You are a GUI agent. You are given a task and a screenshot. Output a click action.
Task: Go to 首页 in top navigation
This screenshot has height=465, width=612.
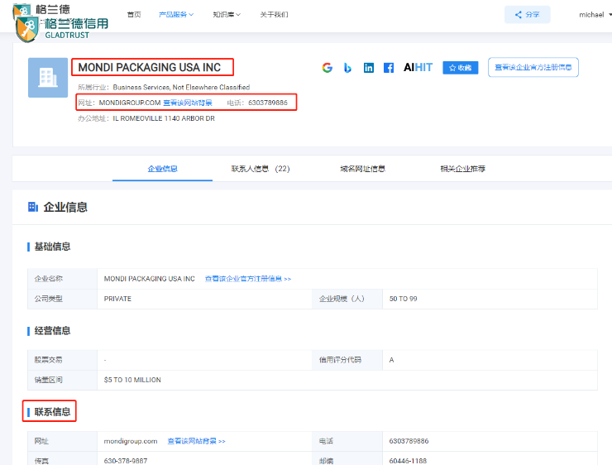click(134, 14)
